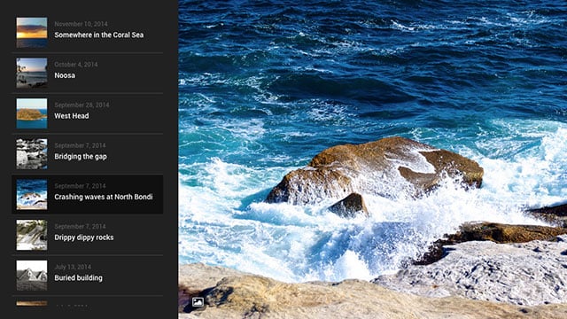The height and width of the screenshot is (319, 567).
Task: Click the July 13, 2014 date label
Action: [73, 267]
